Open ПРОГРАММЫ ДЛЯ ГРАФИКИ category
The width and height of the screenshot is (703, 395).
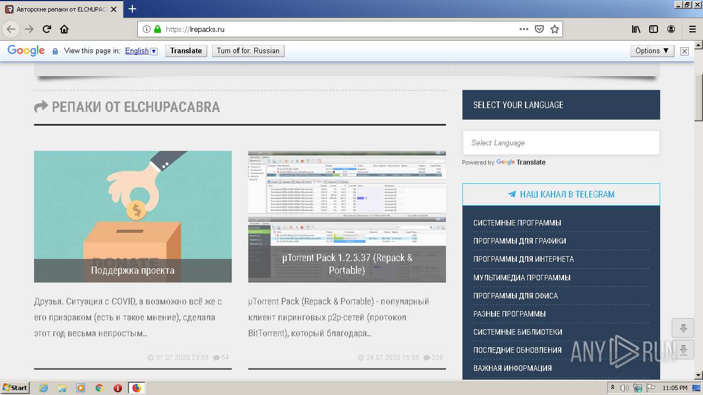pos(520,241)
